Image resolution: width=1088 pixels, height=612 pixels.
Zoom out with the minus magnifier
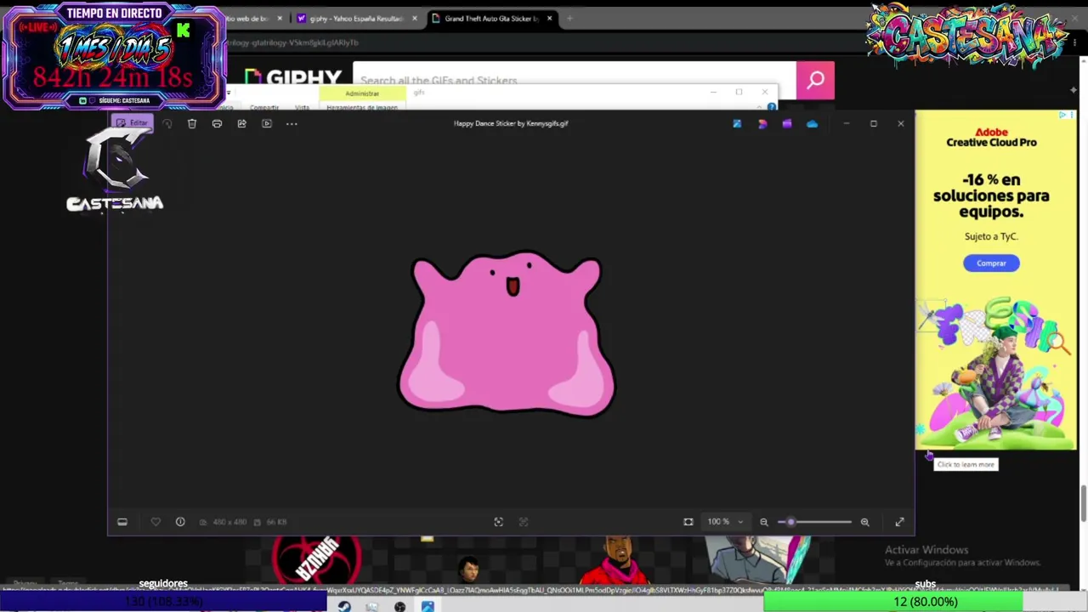(763, 522)
